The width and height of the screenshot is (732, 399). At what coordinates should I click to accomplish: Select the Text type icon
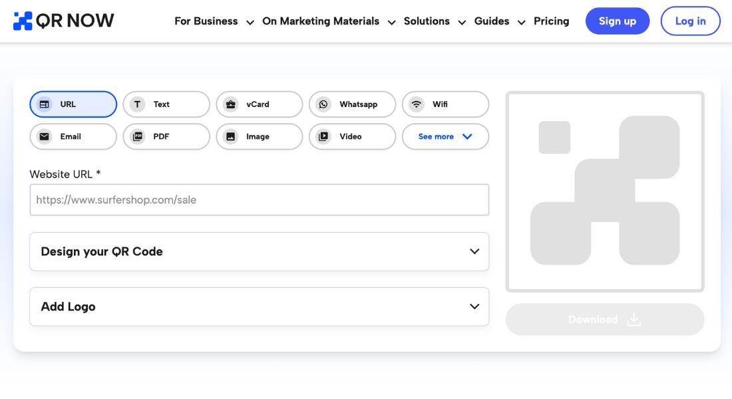pyautogui.click(x=137, y=104)
